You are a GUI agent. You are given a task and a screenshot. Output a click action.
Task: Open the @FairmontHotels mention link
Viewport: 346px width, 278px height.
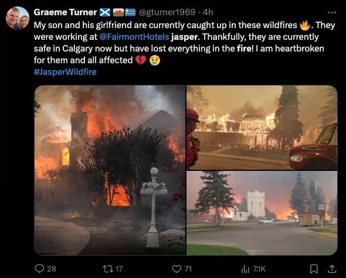click(x=134, y=36)
